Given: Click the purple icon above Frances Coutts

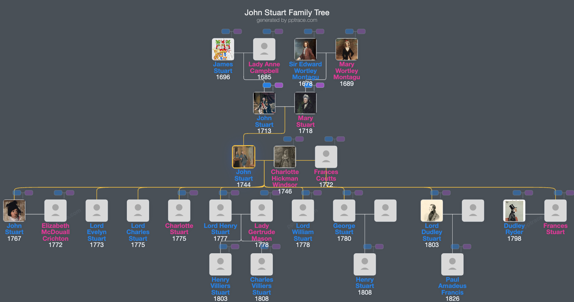Looking at the screenshot, I should 340,139.
